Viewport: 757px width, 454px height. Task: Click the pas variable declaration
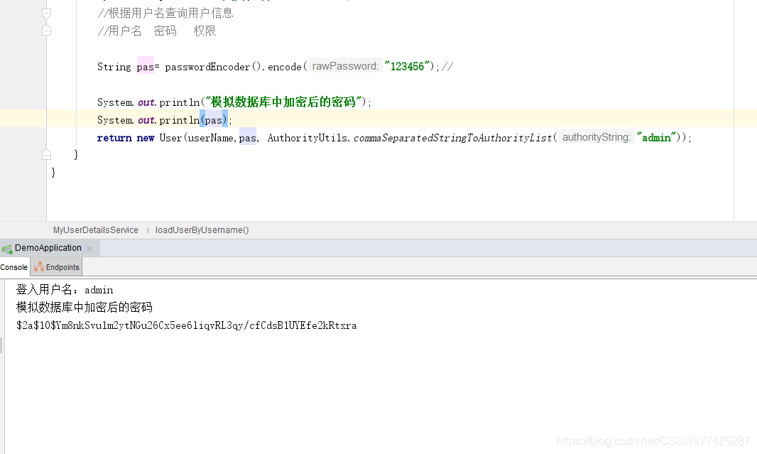145,67
